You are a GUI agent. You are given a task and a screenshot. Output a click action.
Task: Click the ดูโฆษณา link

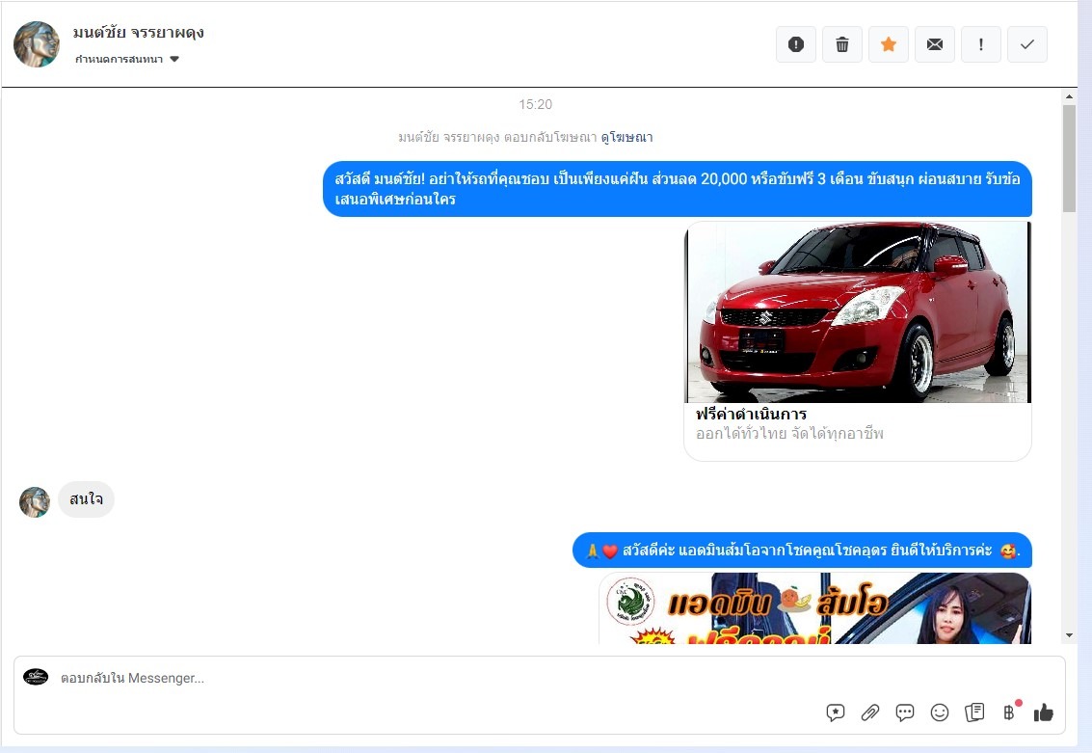click(626, 137)
